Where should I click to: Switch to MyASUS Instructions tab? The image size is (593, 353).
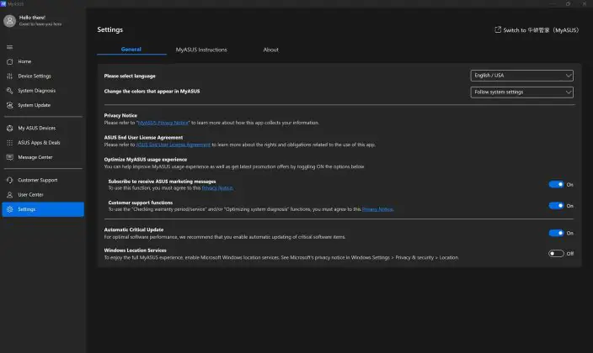click(x=201, y=50)
